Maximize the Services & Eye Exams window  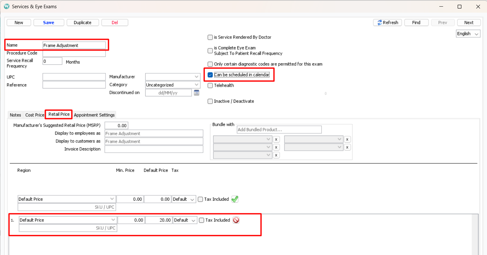[x=460, y=7]
